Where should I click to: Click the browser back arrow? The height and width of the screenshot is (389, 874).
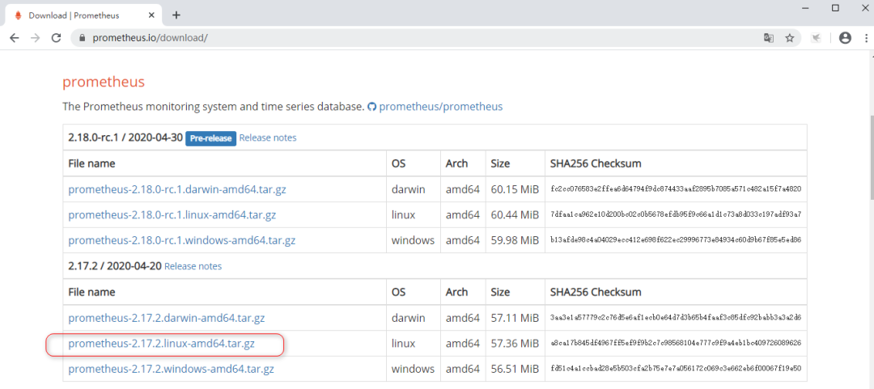(14, 38)
